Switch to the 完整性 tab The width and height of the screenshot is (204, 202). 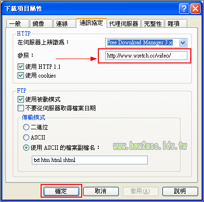click(x=153, y=23)
